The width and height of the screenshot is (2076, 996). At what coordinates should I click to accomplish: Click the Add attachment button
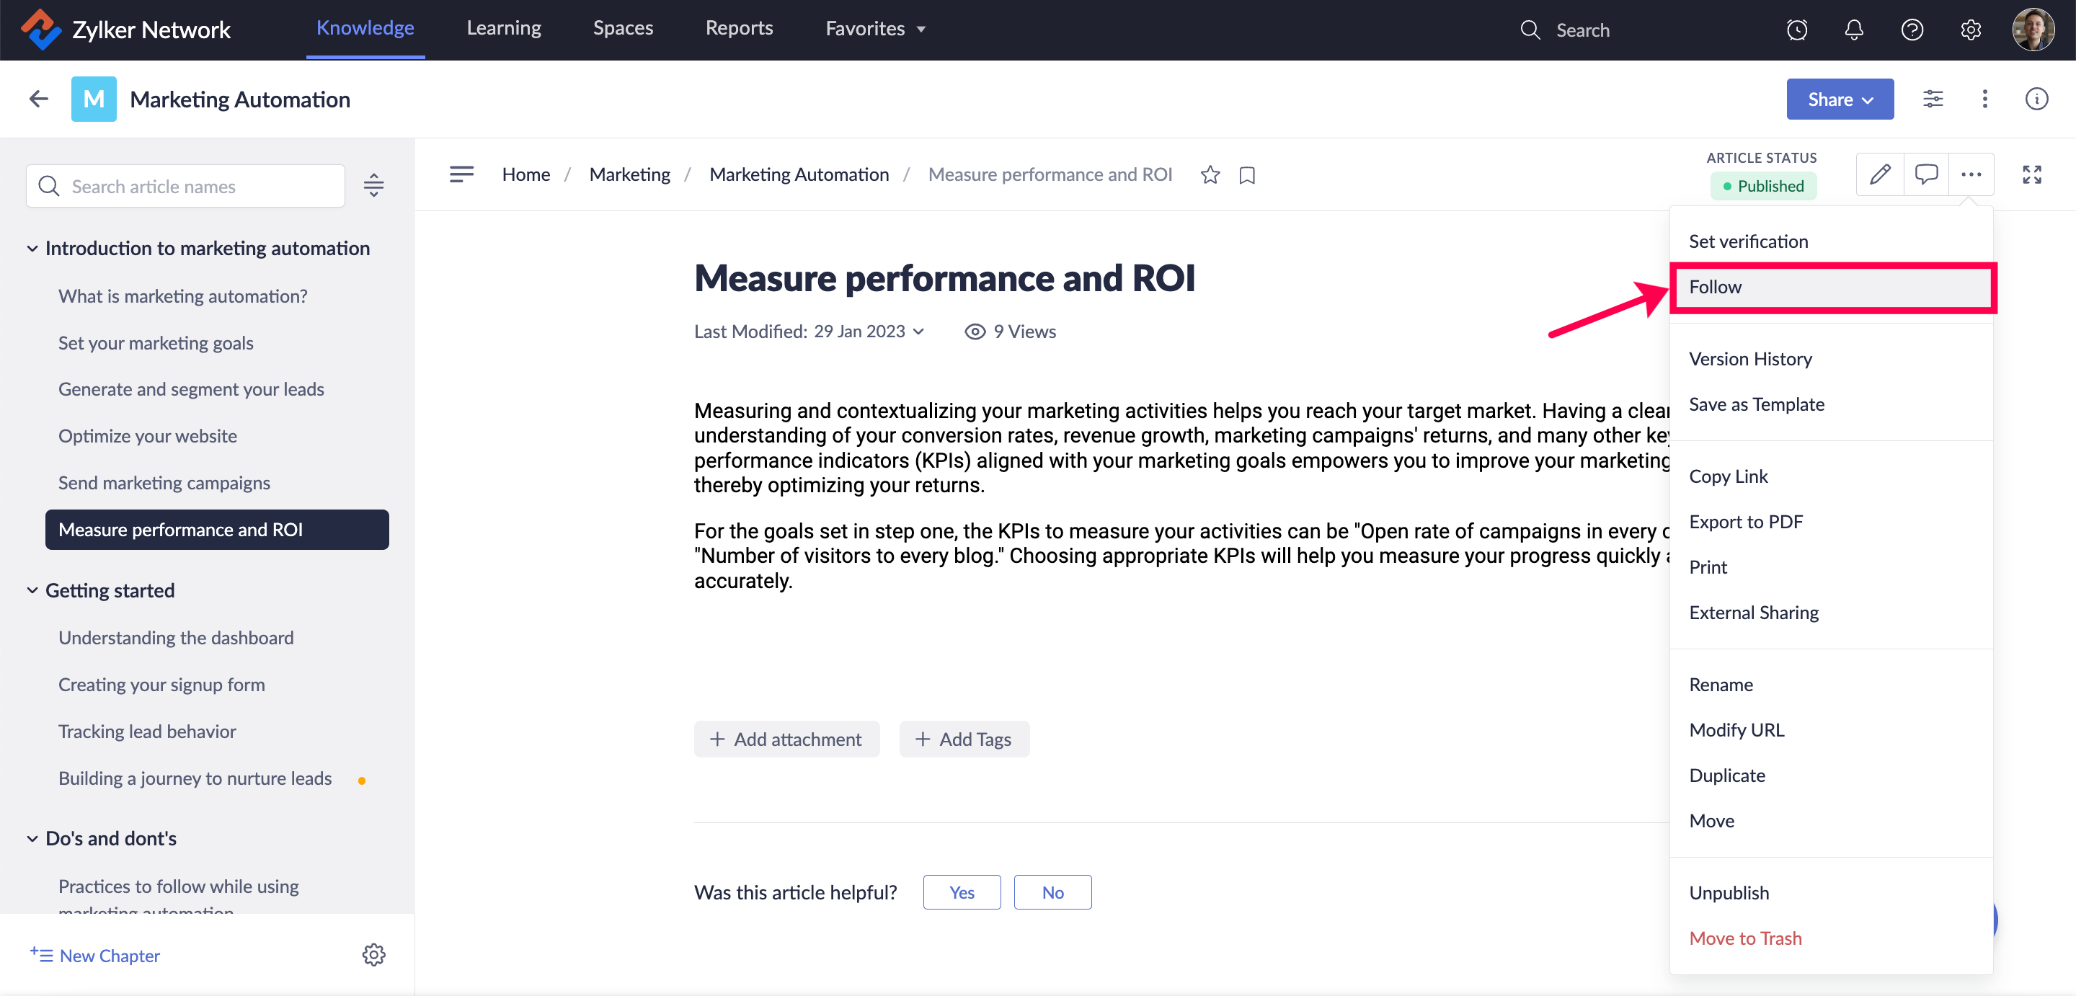[x=786, y=739]
